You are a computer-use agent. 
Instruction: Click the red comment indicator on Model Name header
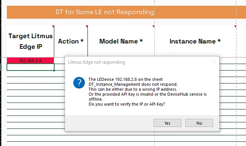point(154,26)
